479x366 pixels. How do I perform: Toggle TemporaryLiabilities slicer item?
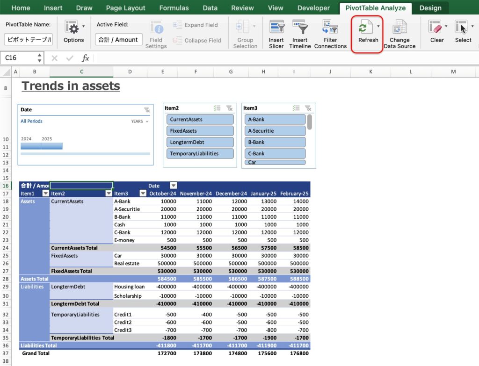[x=200, y=153]
